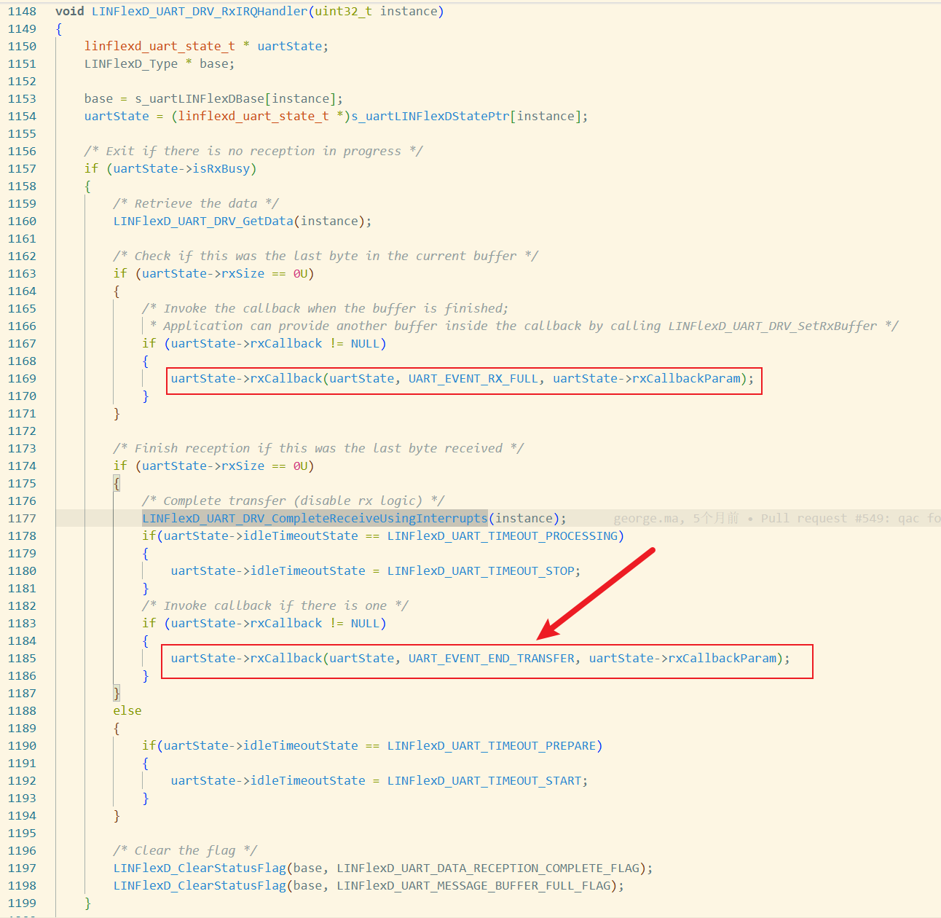Image resolution: width=941 pixels, height=918 pixels.
Task: Click UART_EVENT_RX_FULL in the first red box
Action: [473, 378]
